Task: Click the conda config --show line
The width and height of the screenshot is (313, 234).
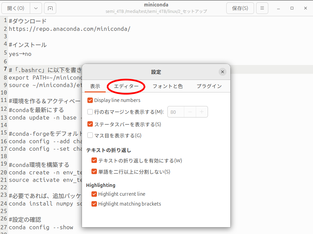Action: point(41,227)
